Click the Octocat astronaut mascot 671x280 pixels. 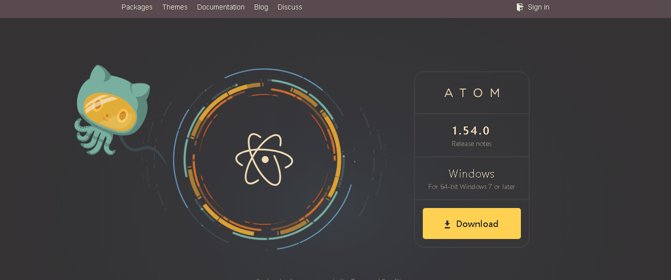(111, 110)
